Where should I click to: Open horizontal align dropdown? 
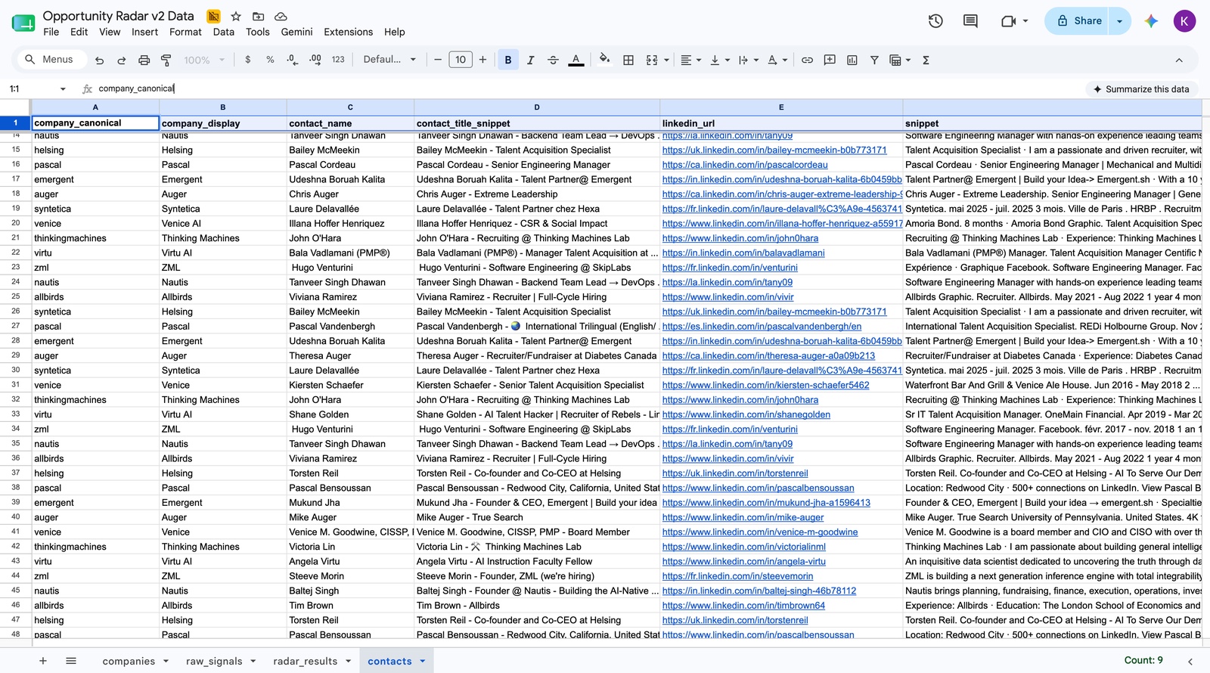690,60
